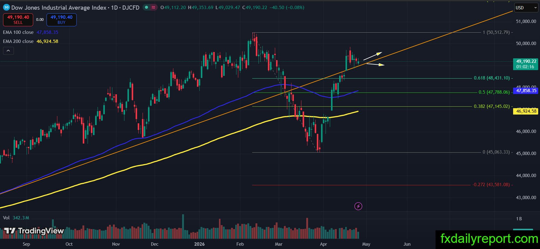Click the 45,000.00 price axis label
This screenshot has height=249, width=540.
tap(526, 154)
